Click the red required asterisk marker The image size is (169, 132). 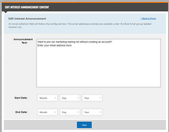[13, 40]
